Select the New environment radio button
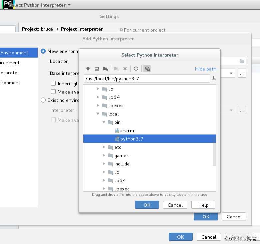This screenshot has height=244, width=260. (x=43, y=51)
